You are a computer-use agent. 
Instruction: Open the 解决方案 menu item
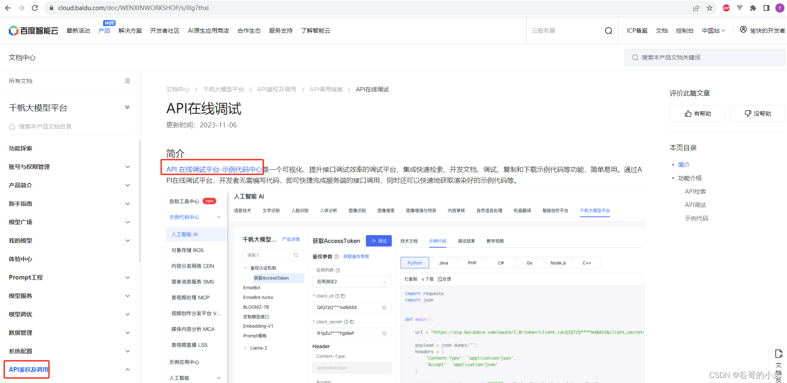pyautogui.click(x=130, y=31)
